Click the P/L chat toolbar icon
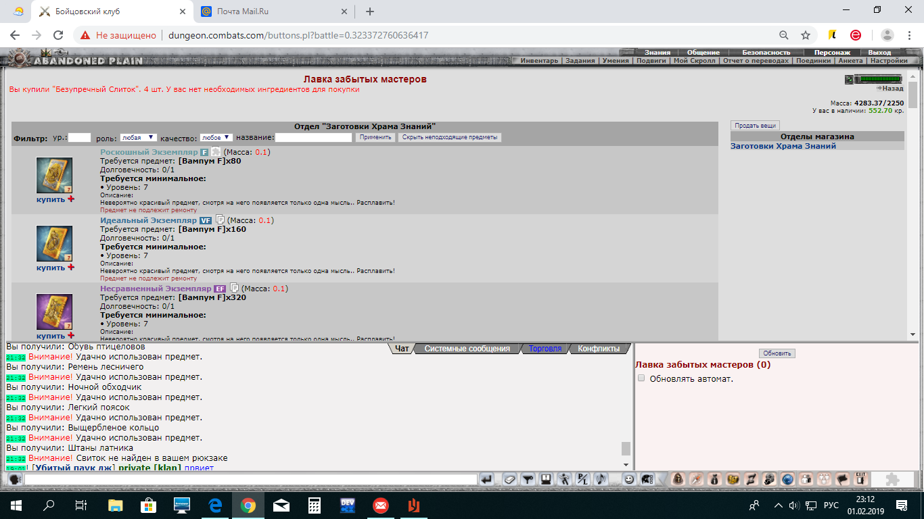 (582, 479)
